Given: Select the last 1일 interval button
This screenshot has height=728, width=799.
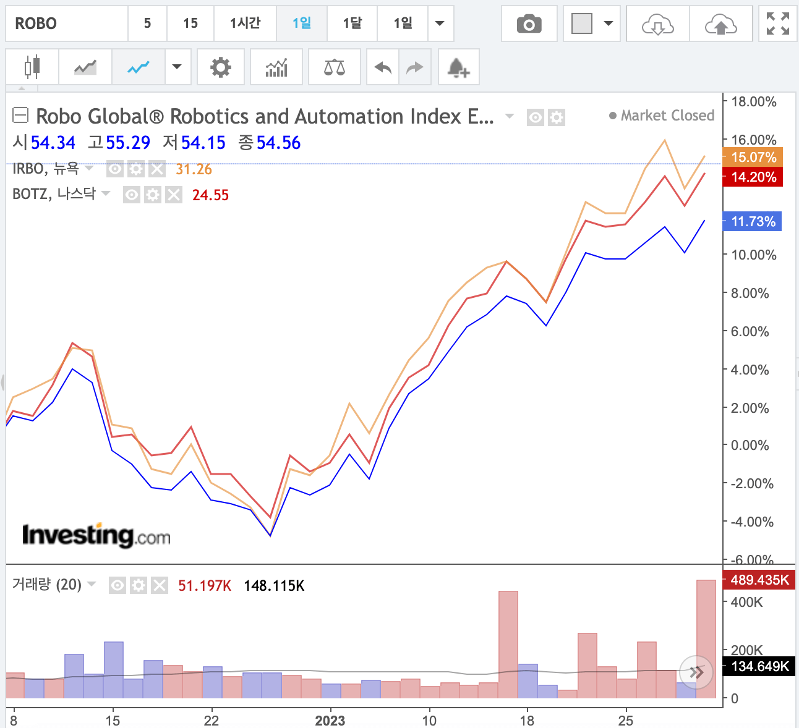Looking at the screenshot, I should (x=403, y=23).
